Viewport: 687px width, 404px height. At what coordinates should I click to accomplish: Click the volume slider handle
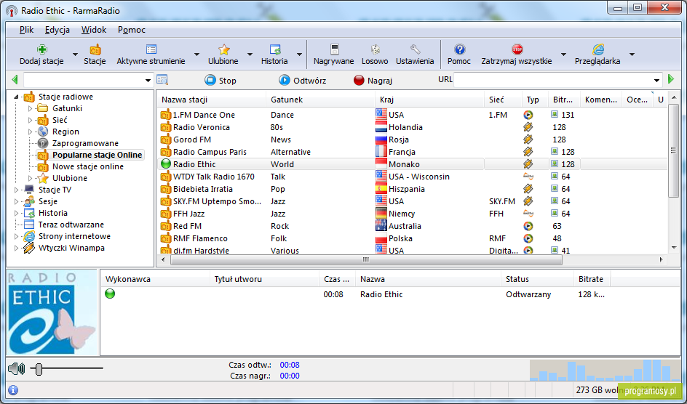[39, 368]
